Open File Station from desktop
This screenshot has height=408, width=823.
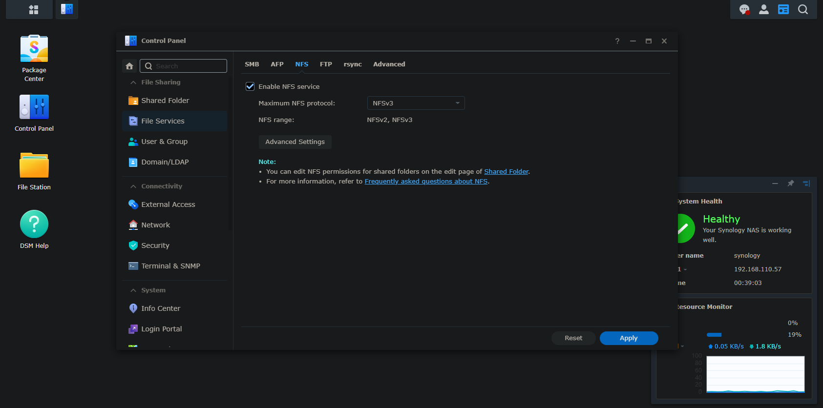tap(34, 166)
